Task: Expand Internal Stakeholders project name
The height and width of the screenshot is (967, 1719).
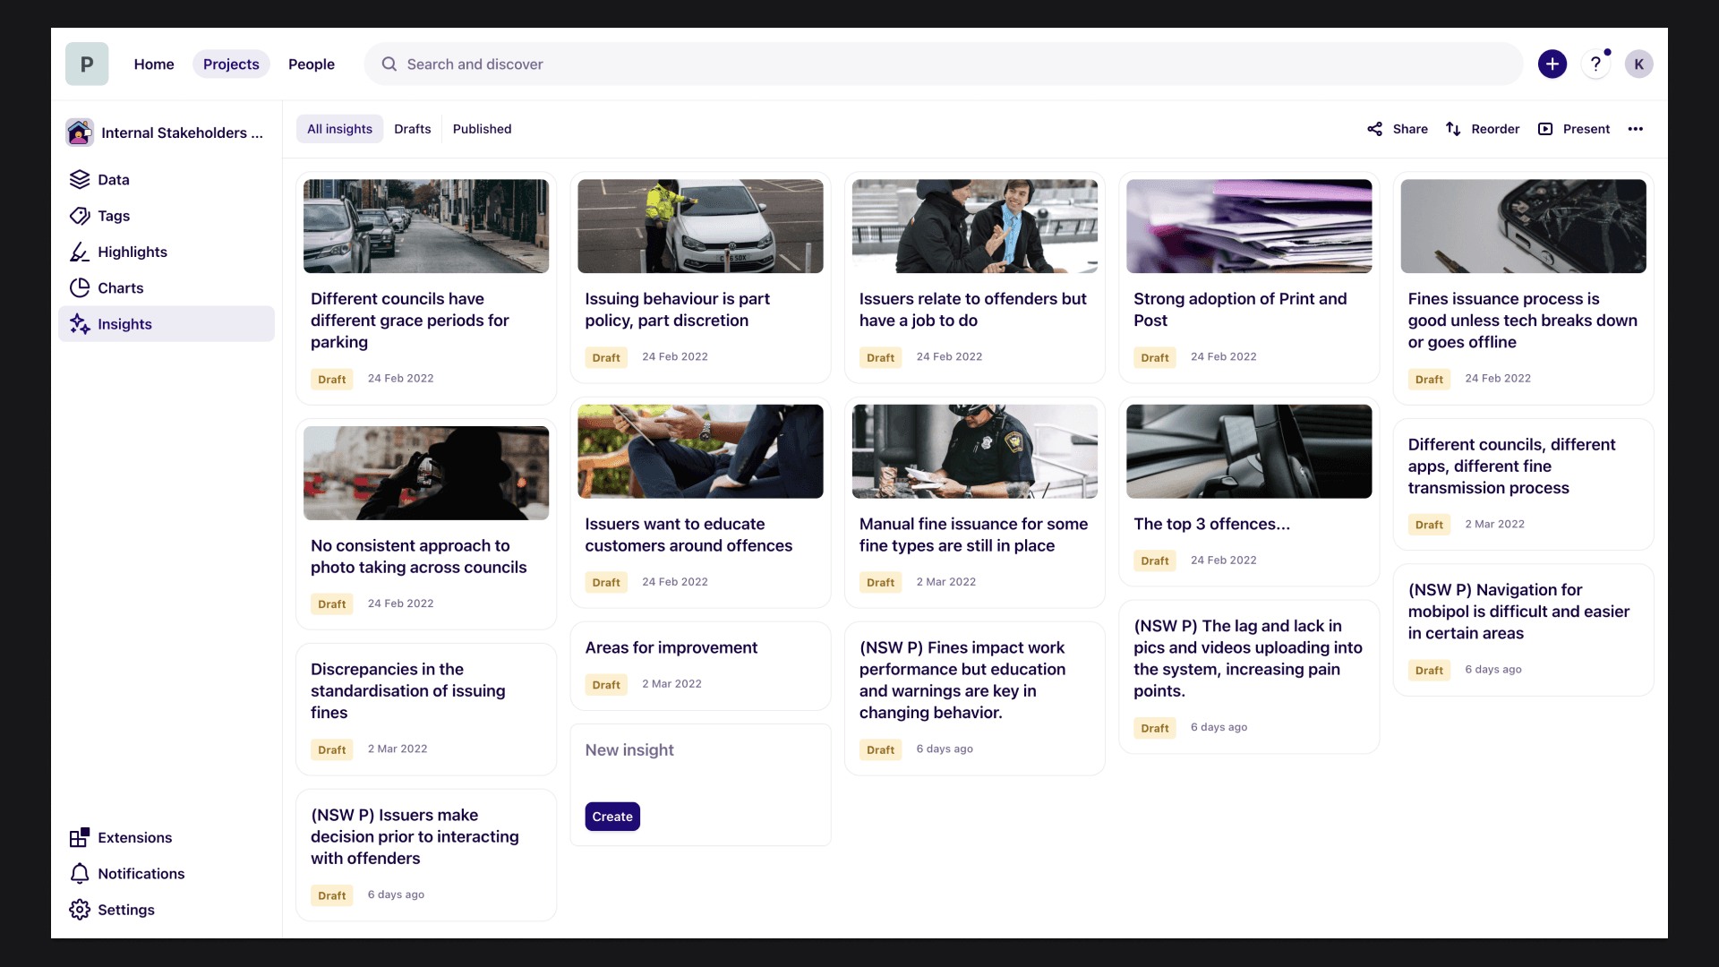Action: [x=182, y=133]
